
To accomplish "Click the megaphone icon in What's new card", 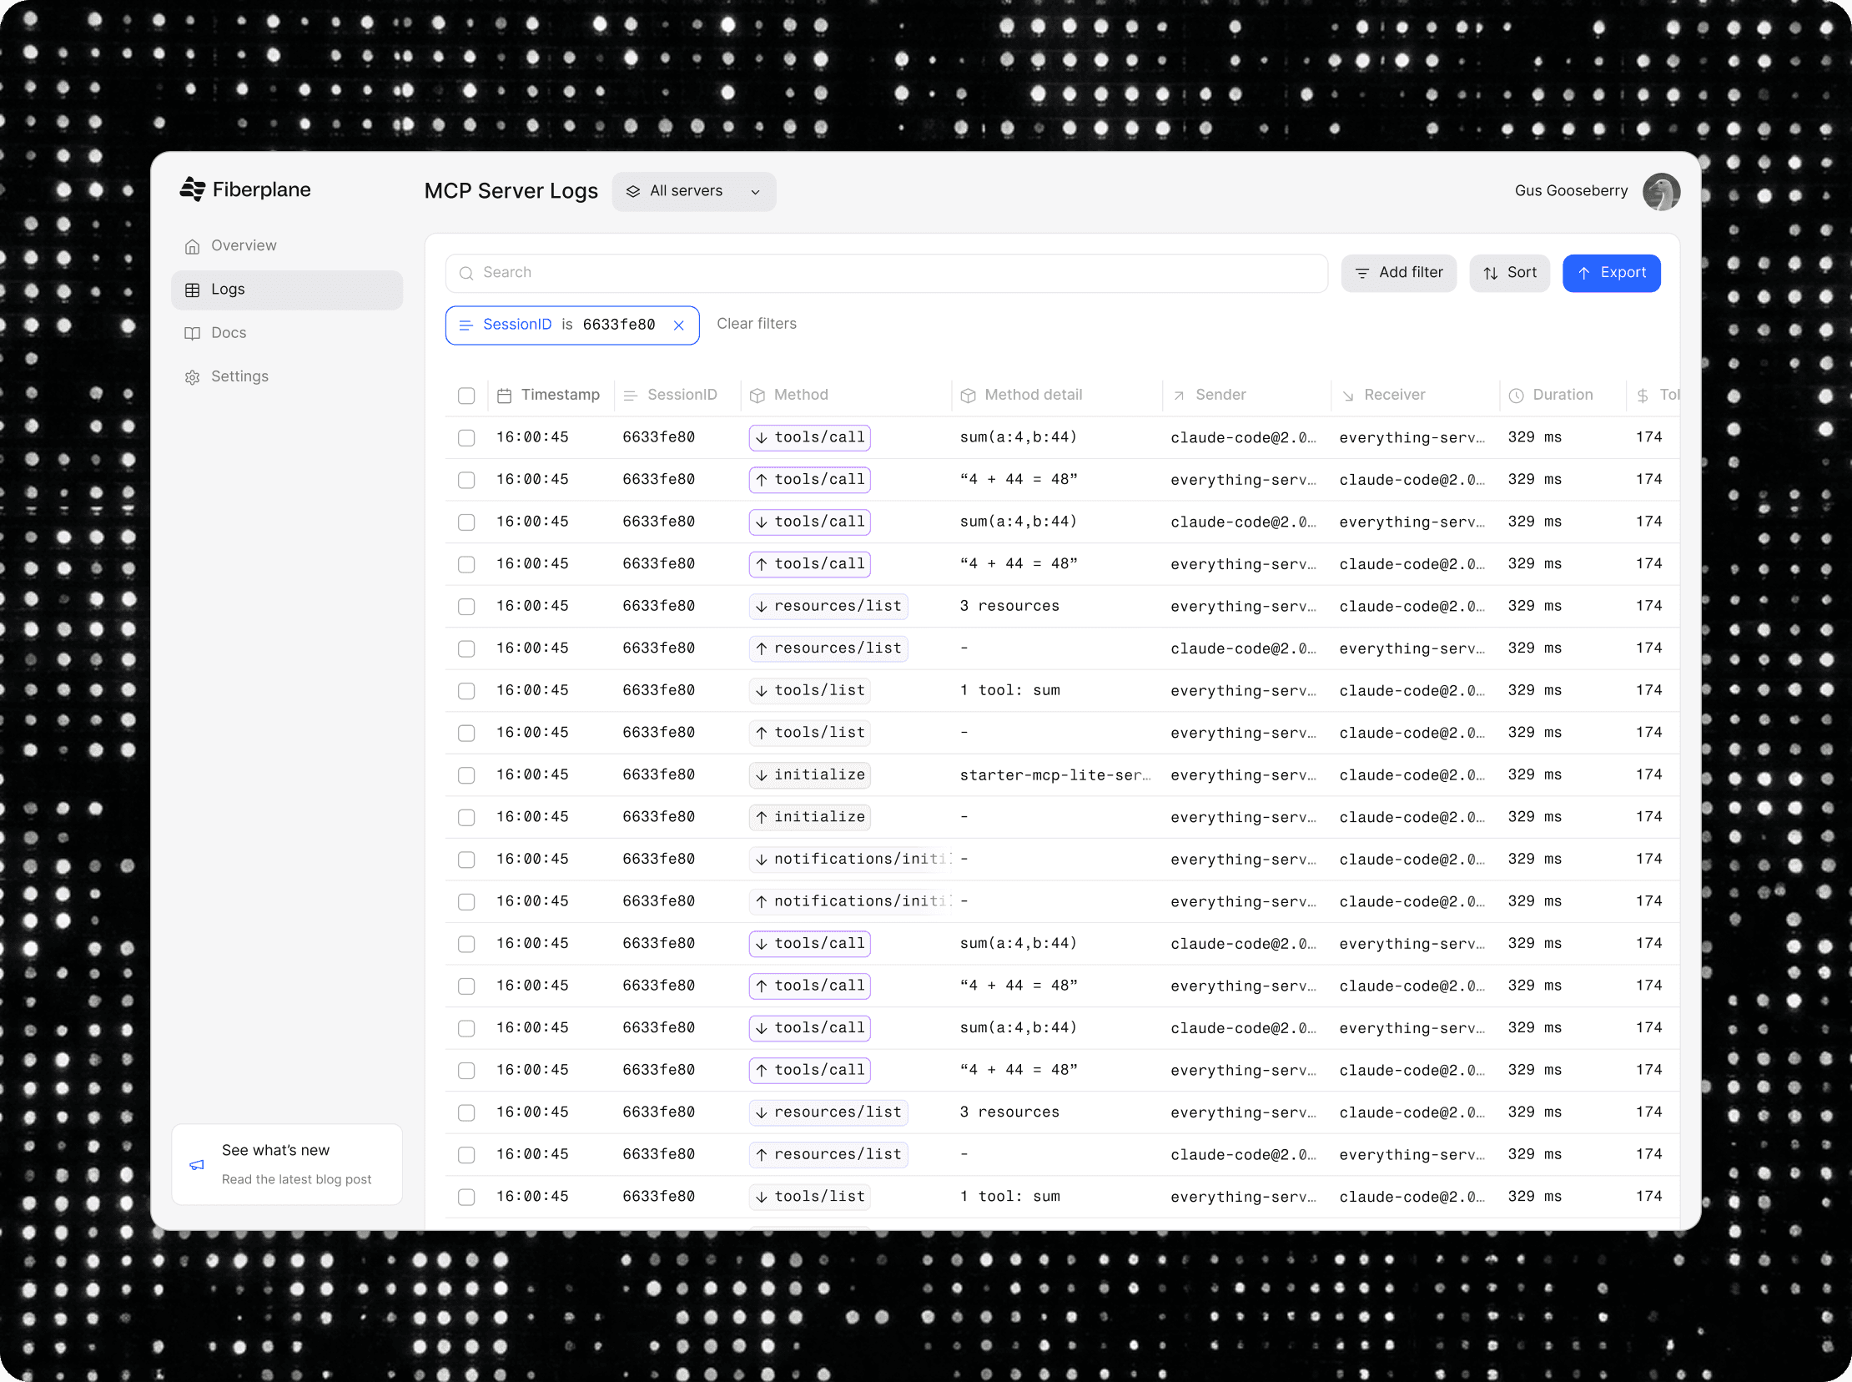I will click(x=198, y=1164).
